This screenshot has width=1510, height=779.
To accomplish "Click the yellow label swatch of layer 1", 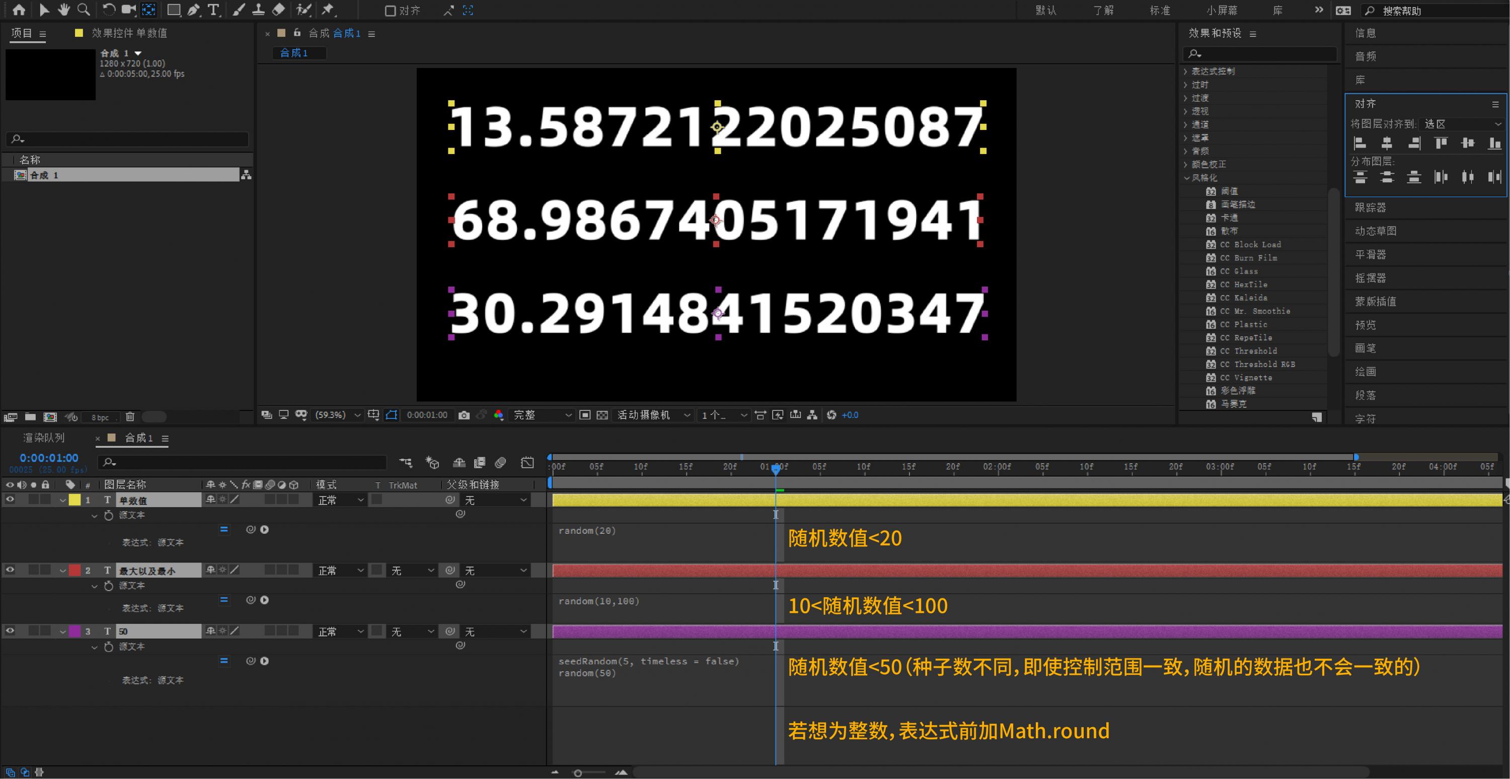I will pyautogui.click(x=75, y=500).
